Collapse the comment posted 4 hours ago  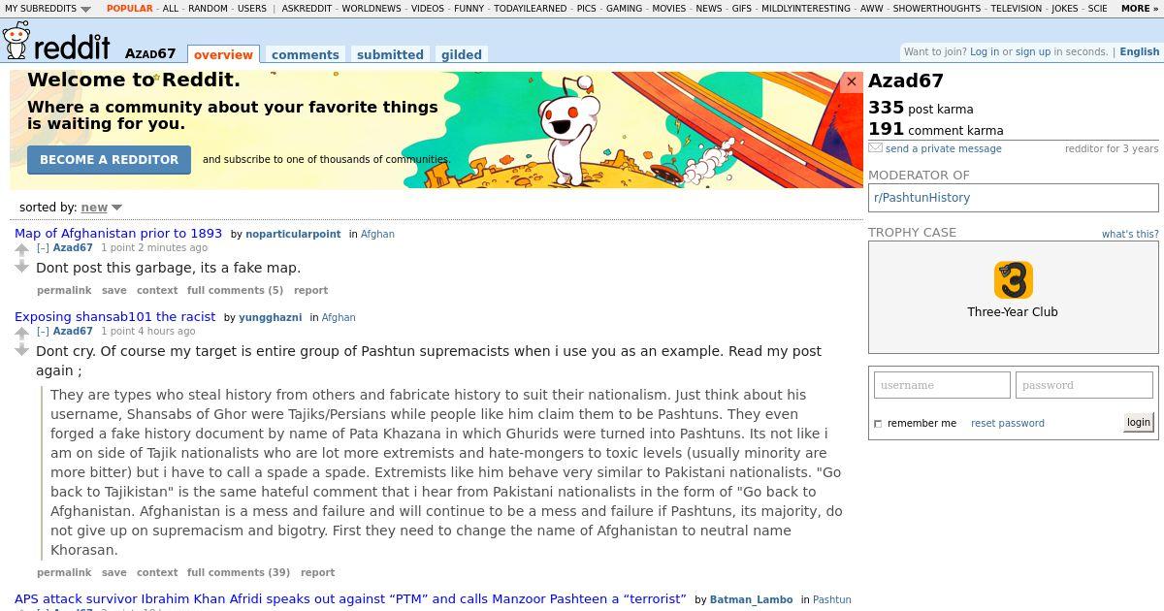(x=43, y=332)
